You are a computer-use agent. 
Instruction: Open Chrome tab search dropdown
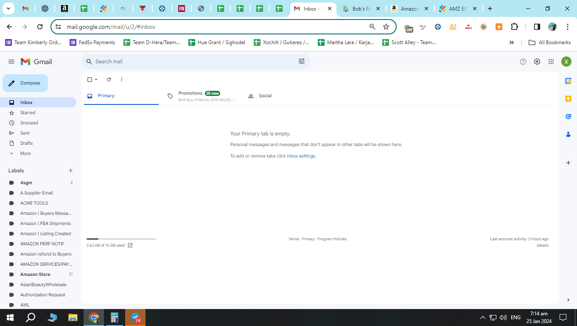8,8
